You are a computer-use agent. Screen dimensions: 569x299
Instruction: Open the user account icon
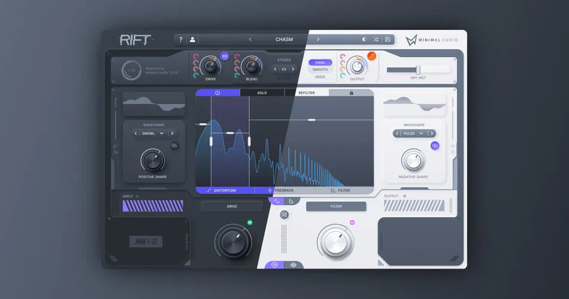coord(192,39)
